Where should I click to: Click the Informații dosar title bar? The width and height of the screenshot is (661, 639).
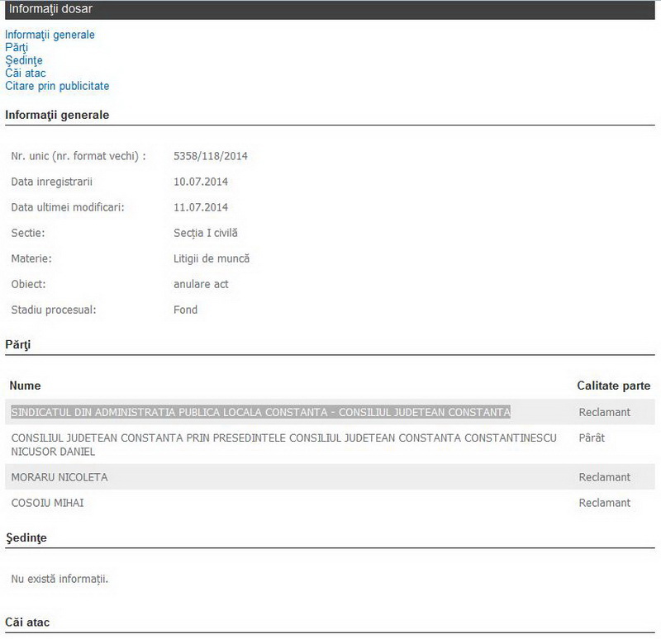coord(330,9)
